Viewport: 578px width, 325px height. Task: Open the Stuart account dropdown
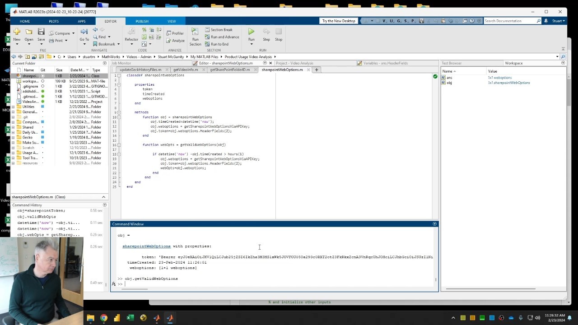(x=558, y=21)
